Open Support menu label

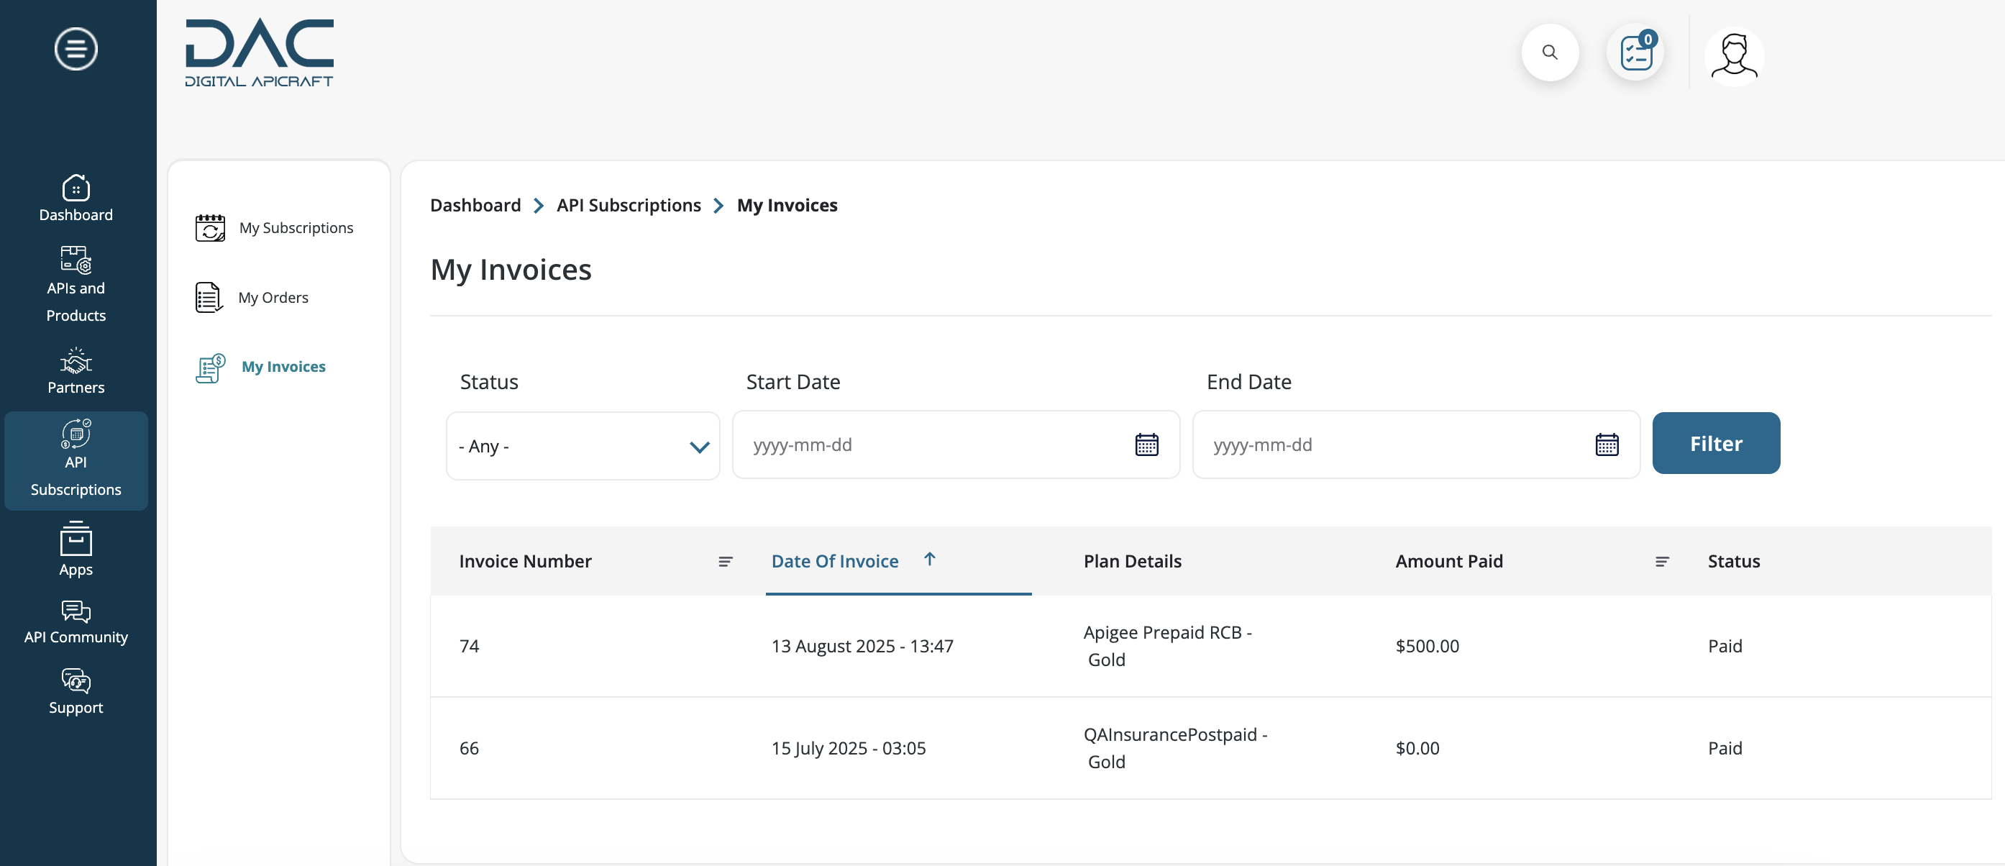click(76, 707)
